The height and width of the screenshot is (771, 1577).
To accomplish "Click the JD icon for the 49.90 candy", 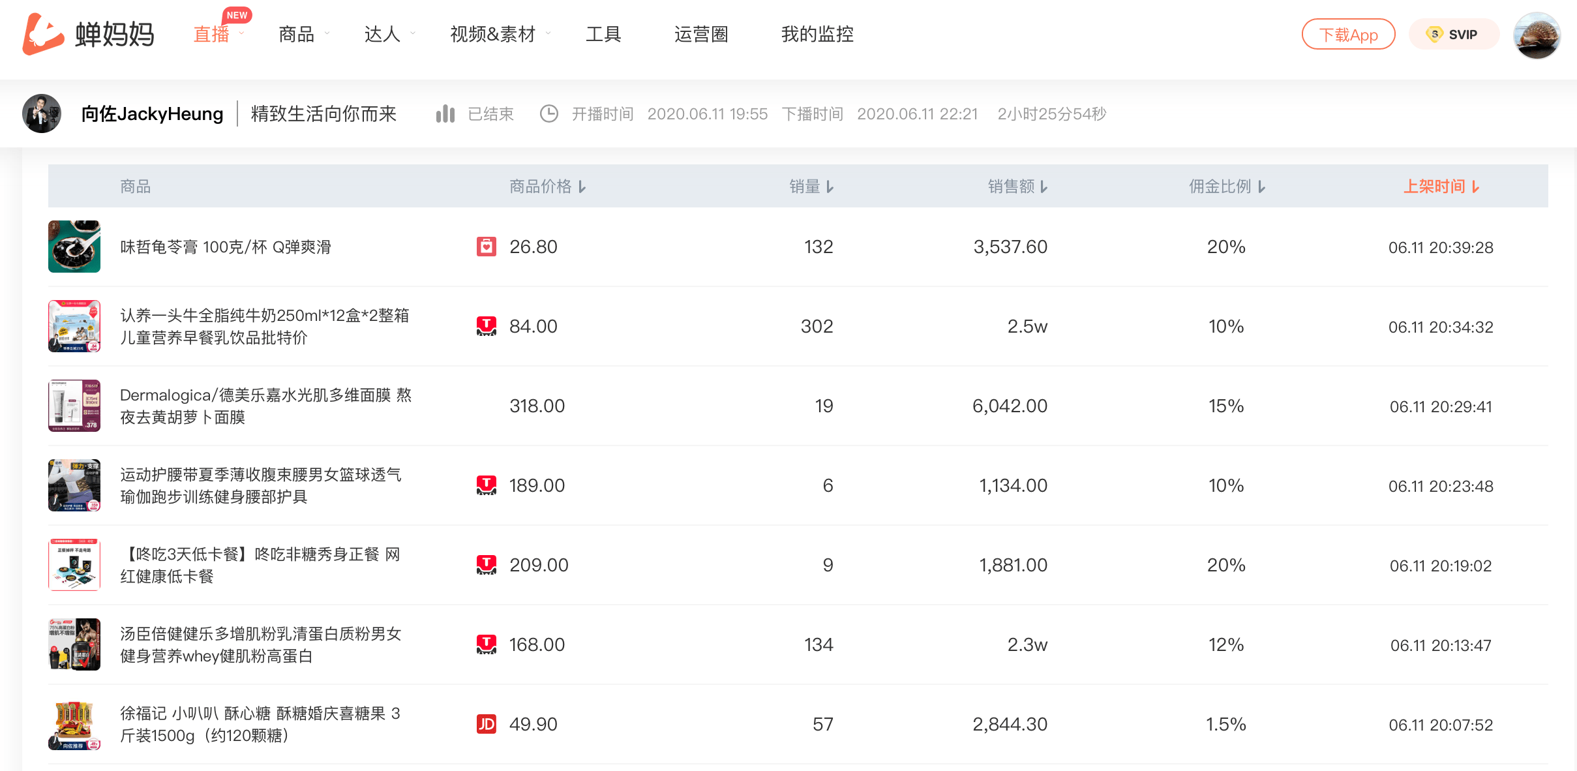I will (x=487, y=724).
